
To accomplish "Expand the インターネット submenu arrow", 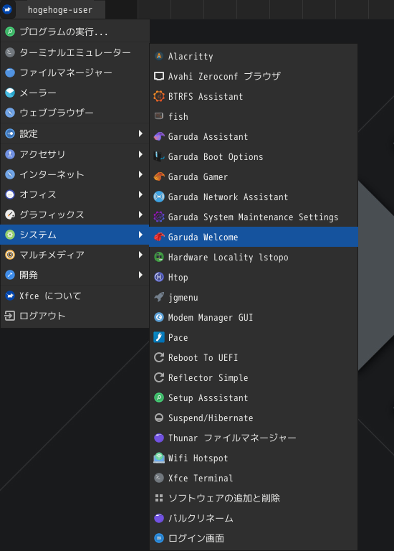I will pyautogui.click(x=140, y=174).
